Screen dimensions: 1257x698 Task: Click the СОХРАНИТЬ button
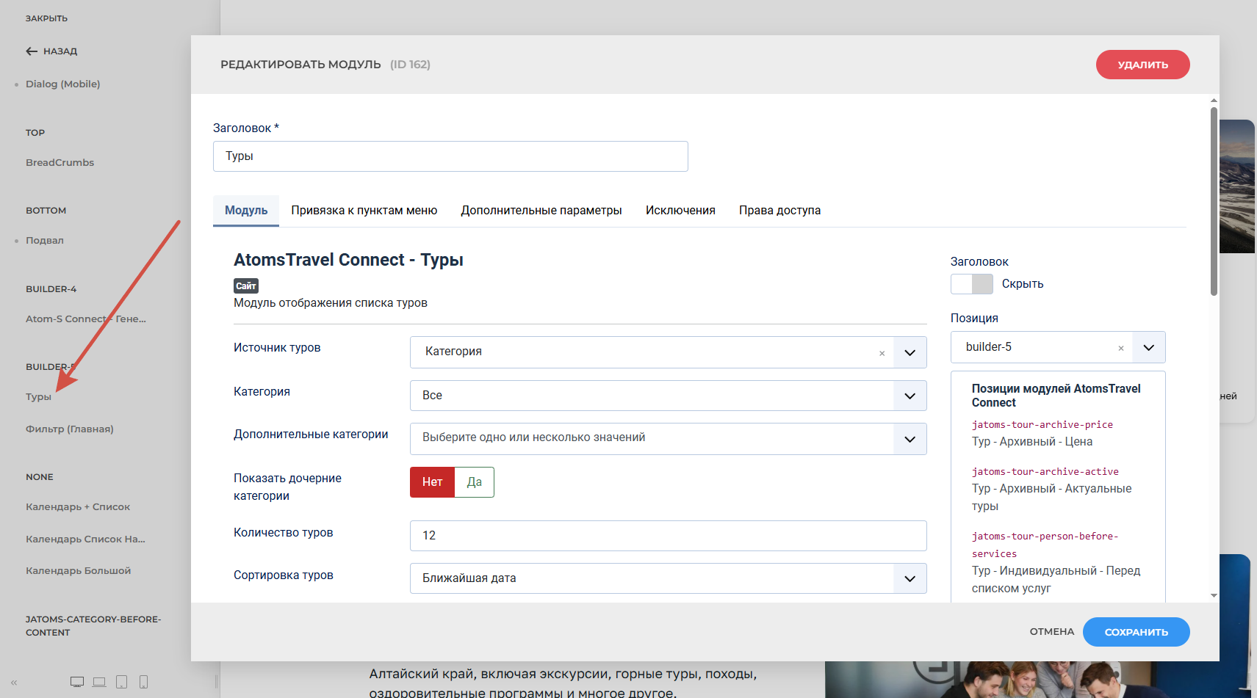click(x=1136, y=632)
